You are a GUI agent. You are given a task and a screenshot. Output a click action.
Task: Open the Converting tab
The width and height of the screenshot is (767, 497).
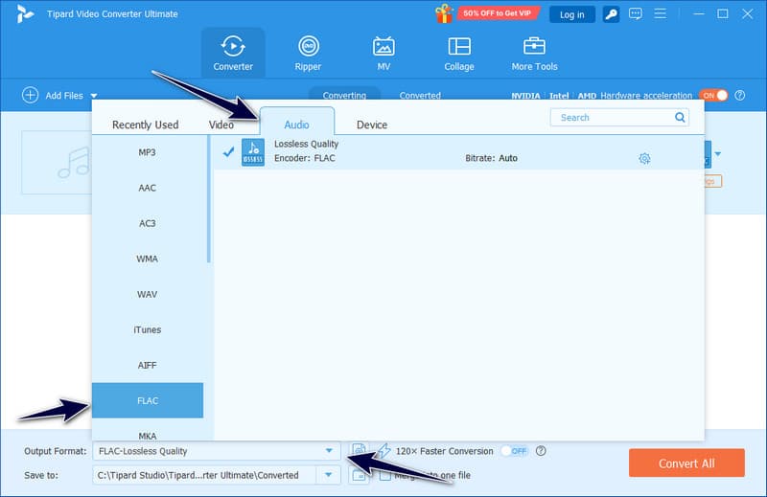click(x=344, y=94)
